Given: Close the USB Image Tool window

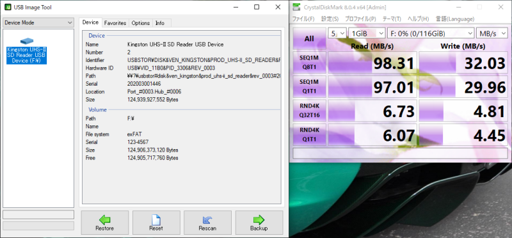Looking at the screenshot, I should pyautogui.click(x=278, y=7).
